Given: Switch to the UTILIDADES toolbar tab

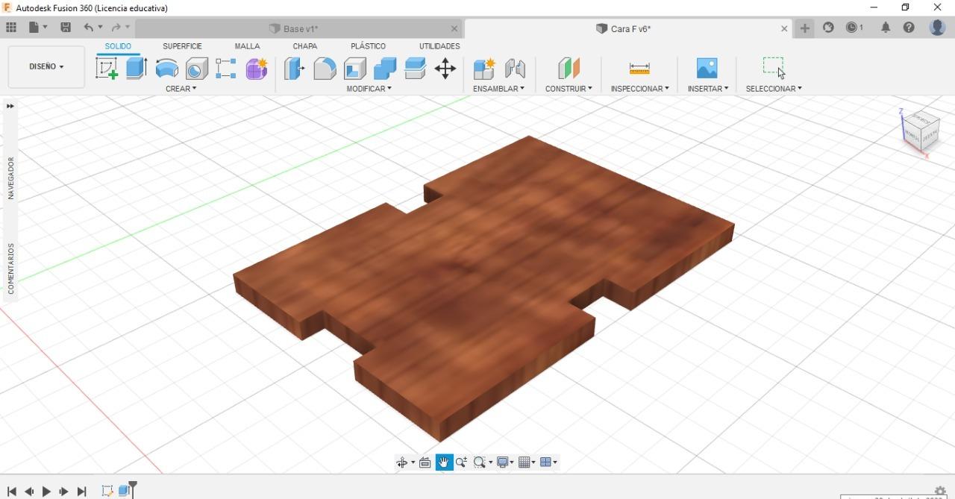Looking at the screenshot, I should (439, 46).
